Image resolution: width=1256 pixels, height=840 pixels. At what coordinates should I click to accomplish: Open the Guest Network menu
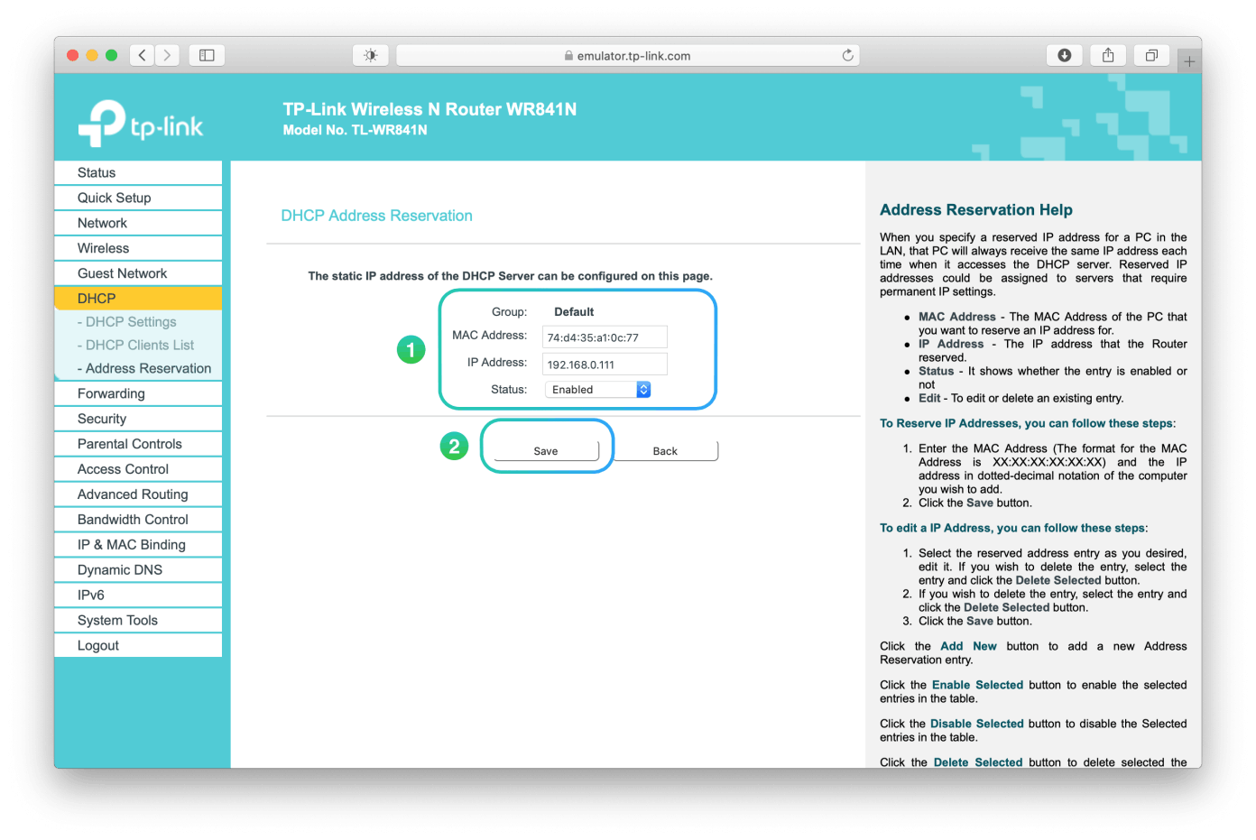[138, 273]
